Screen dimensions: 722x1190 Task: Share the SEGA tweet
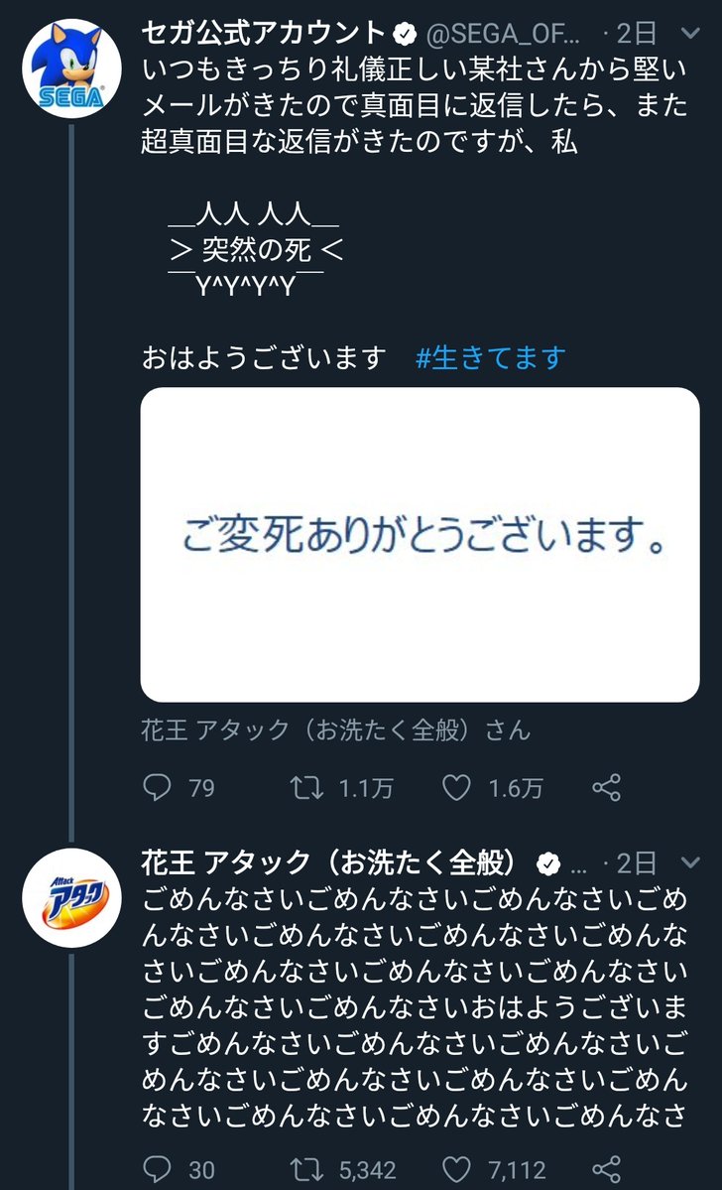coord(606,788)
